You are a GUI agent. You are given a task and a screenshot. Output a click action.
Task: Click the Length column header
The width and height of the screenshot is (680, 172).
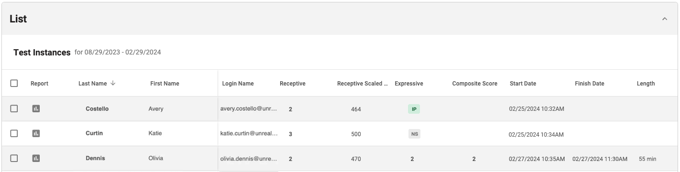(x=646, y=84)
